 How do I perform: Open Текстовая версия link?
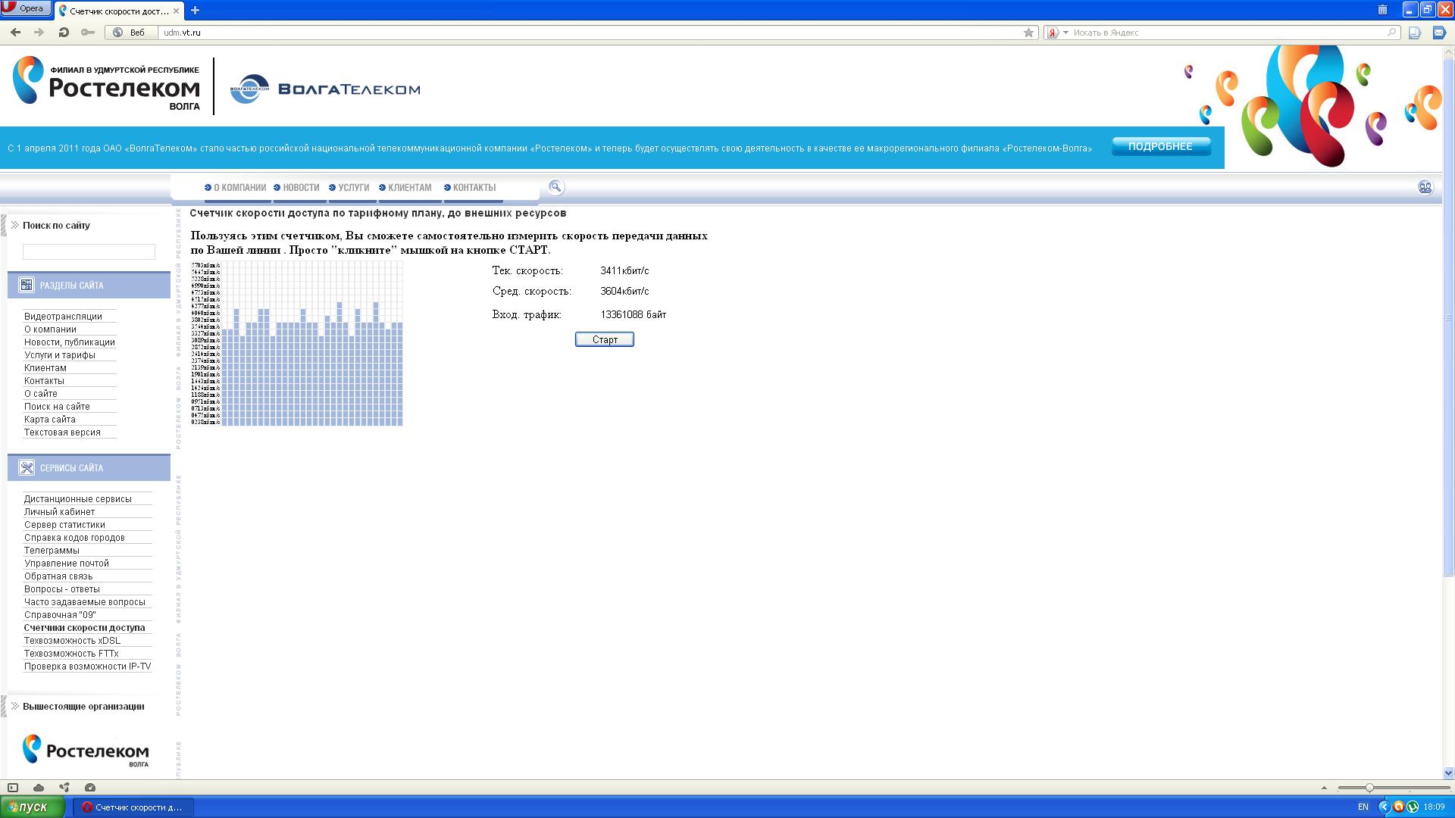point(62,432)
